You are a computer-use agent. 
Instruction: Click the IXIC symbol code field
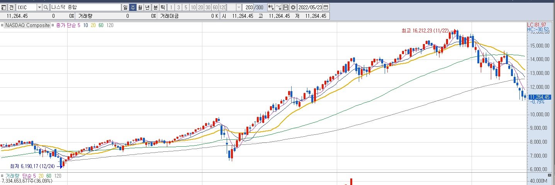pyautogui.click(x=26, y=7)
